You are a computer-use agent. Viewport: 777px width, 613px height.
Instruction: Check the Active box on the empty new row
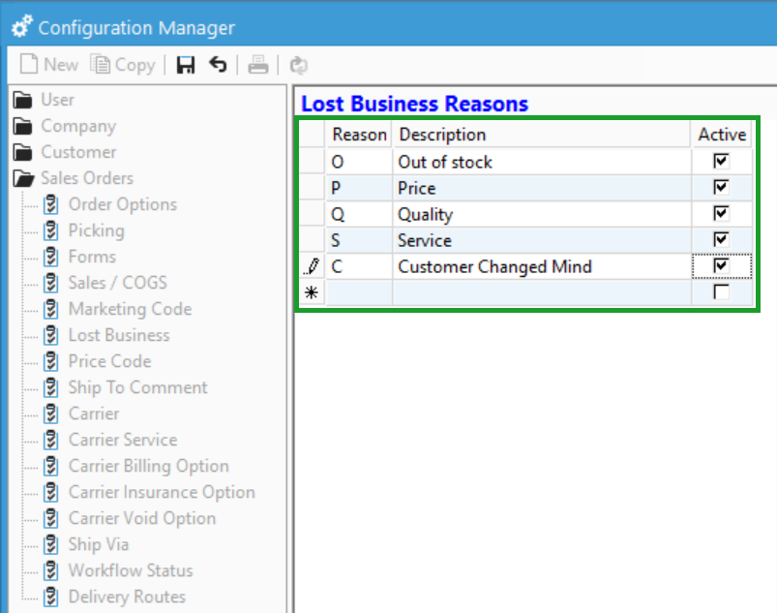[720, 292]
